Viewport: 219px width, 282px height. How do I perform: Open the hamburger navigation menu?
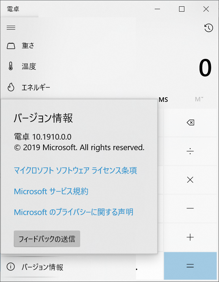11,28
